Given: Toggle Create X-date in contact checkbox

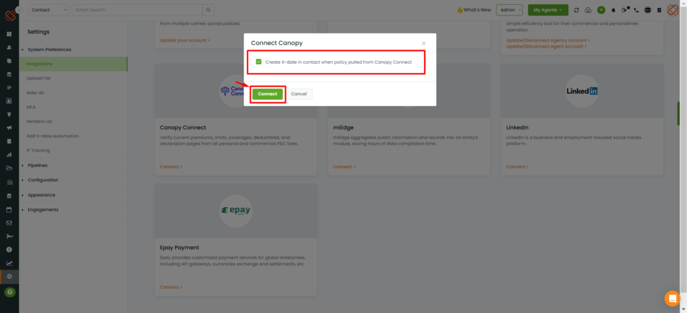Looking at the screenshot, I should coord(258,62).
